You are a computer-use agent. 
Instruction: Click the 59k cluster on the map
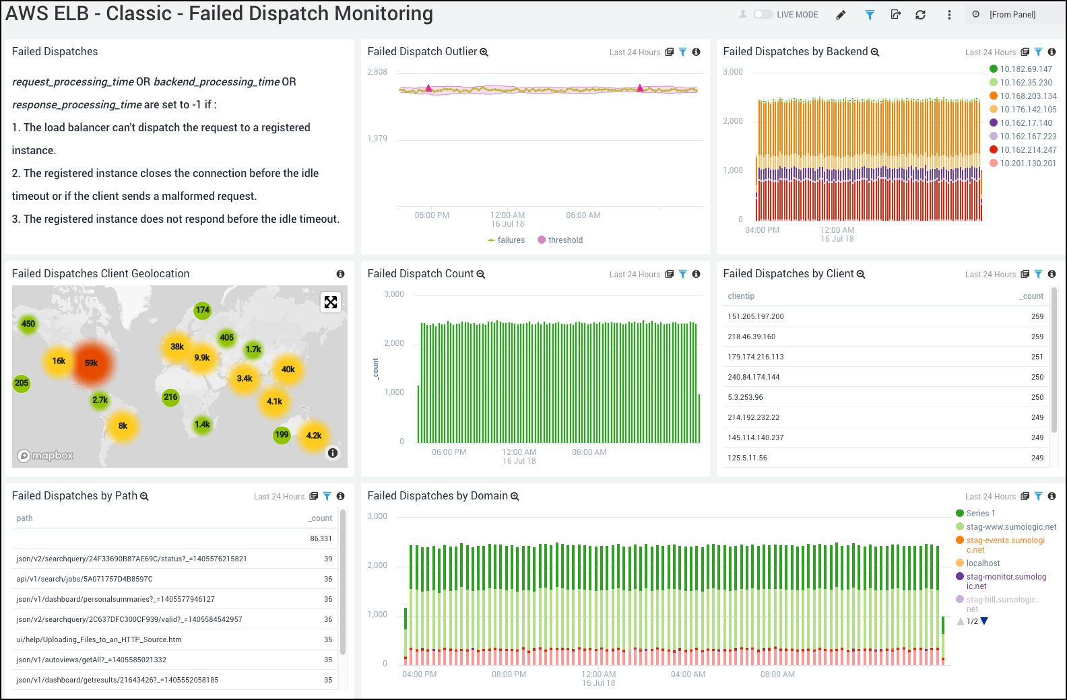[92, 363]
